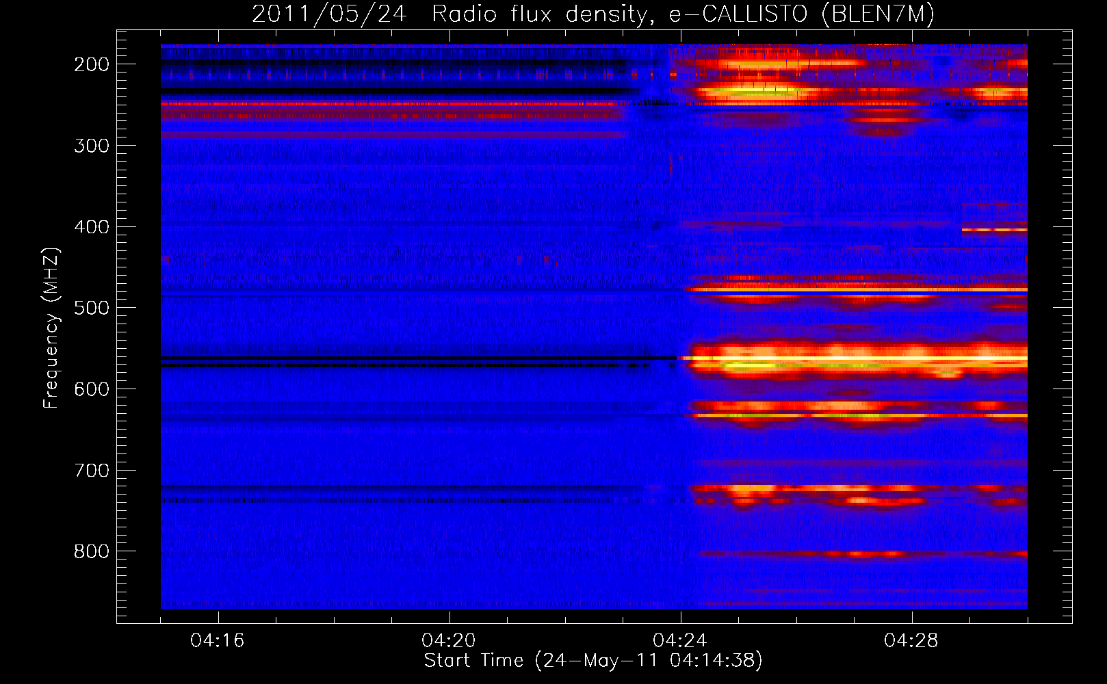Click the 600 frequency tick label

92,389
